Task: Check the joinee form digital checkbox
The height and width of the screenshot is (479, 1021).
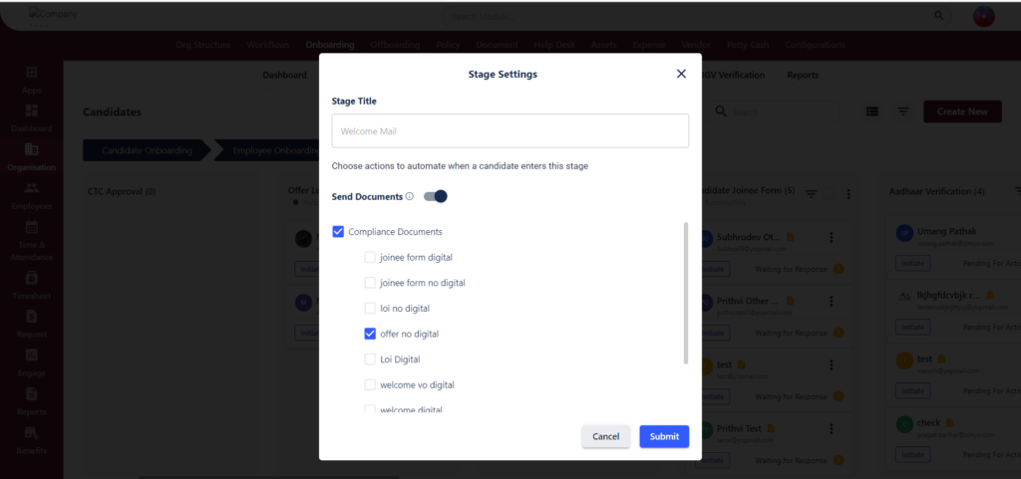Action: click(370, 257)
